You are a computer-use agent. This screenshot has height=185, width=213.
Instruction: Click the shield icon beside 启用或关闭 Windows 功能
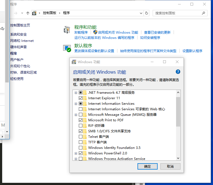point(95,32)
